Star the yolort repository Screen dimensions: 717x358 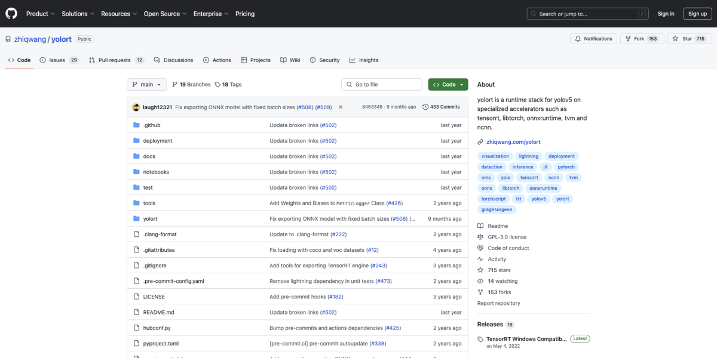(682, 39)
